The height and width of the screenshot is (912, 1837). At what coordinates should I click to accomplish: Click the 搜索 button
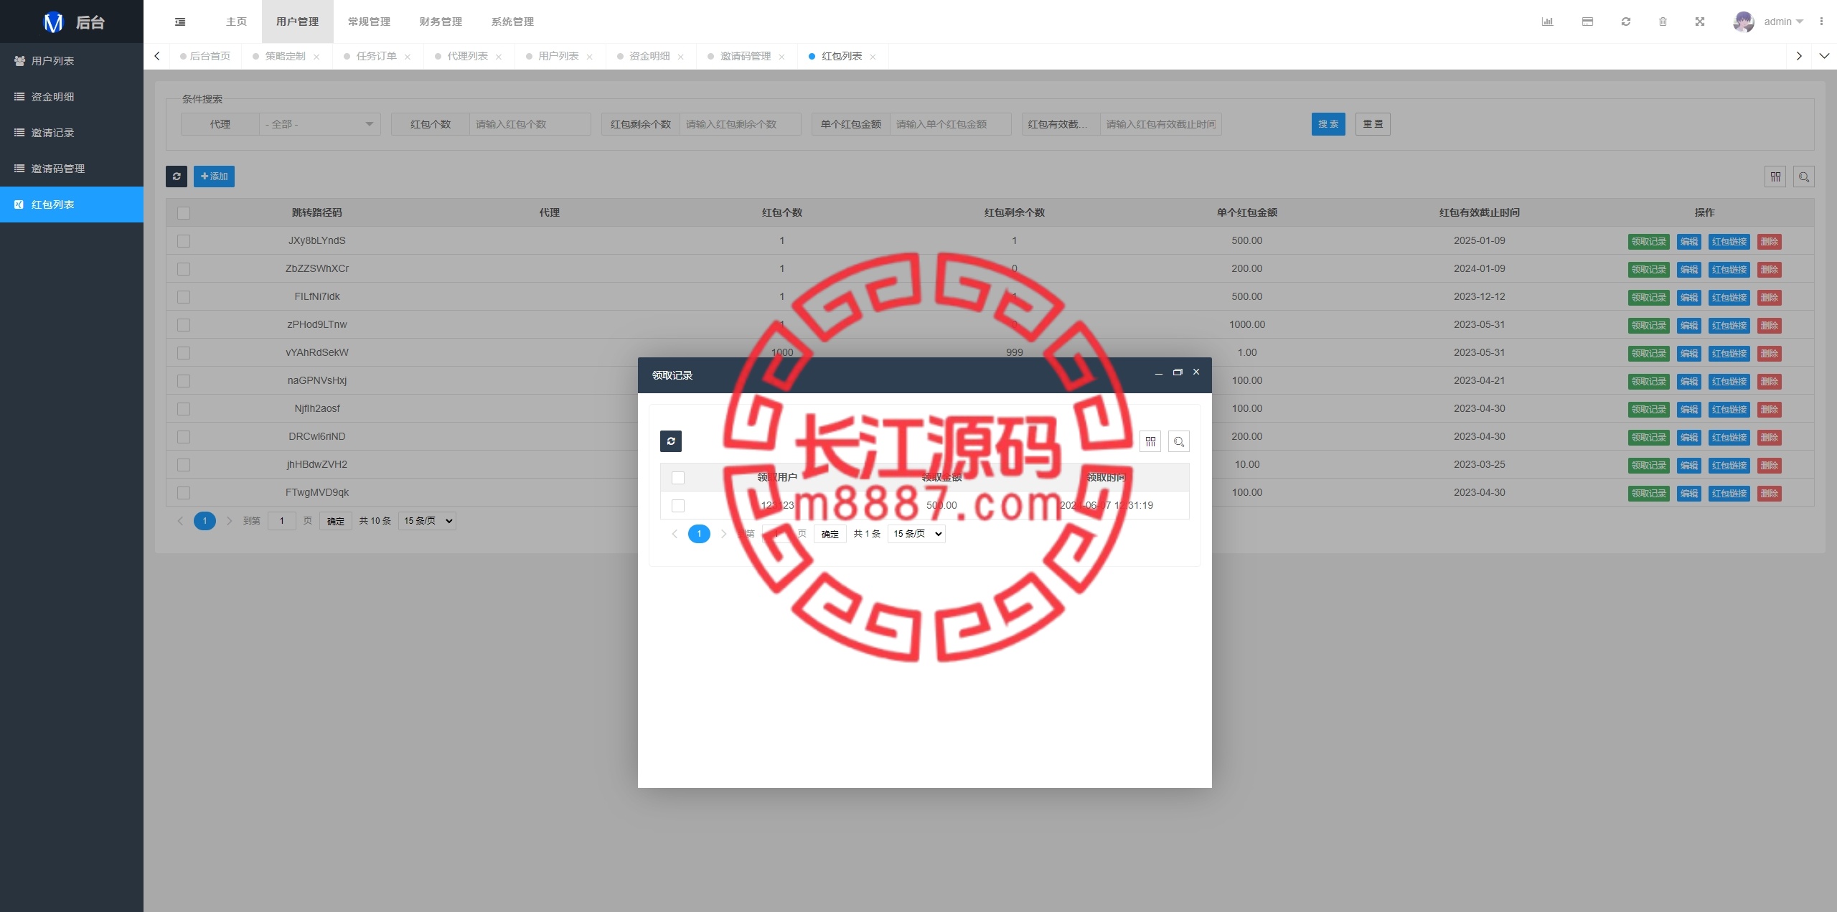pyautogui.click(x=1328, y=124)
